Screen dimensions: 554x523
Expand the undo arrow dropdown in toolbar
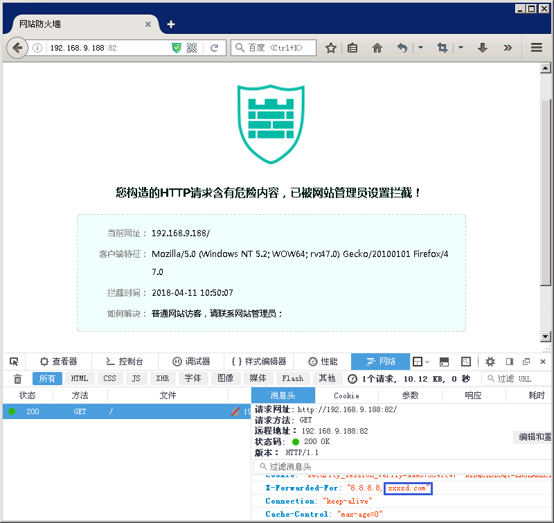[420, 48]
